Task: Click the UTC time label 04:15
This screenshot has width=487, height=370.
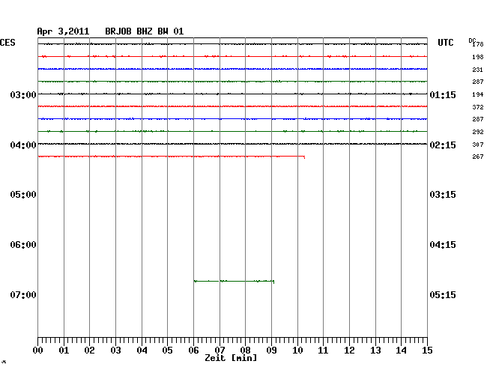Action: [x=443, y=245]
